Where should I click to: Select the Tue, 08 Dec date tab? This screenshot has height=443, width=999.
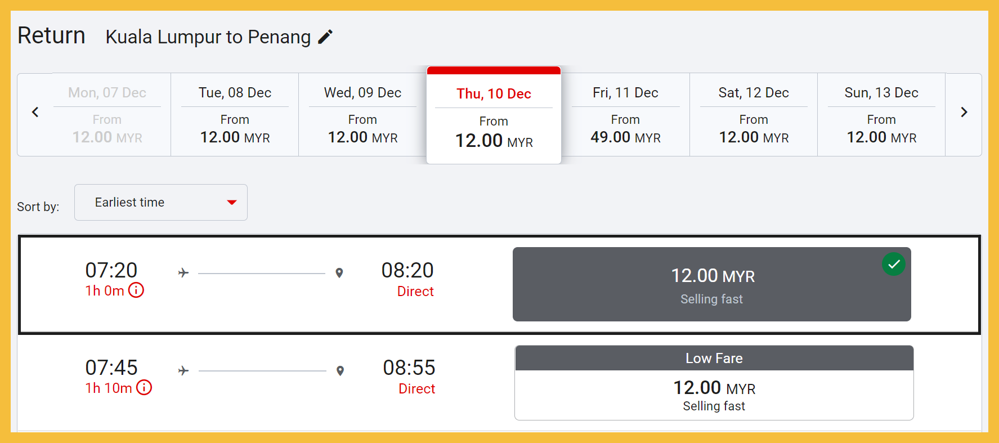click(x=235, y=115)
